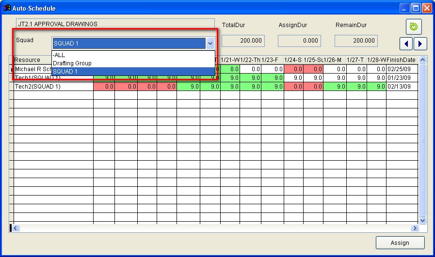435x257 pixels.
Task: Select SQUAD 1 option in the list
Action: (x=132, y=72)
